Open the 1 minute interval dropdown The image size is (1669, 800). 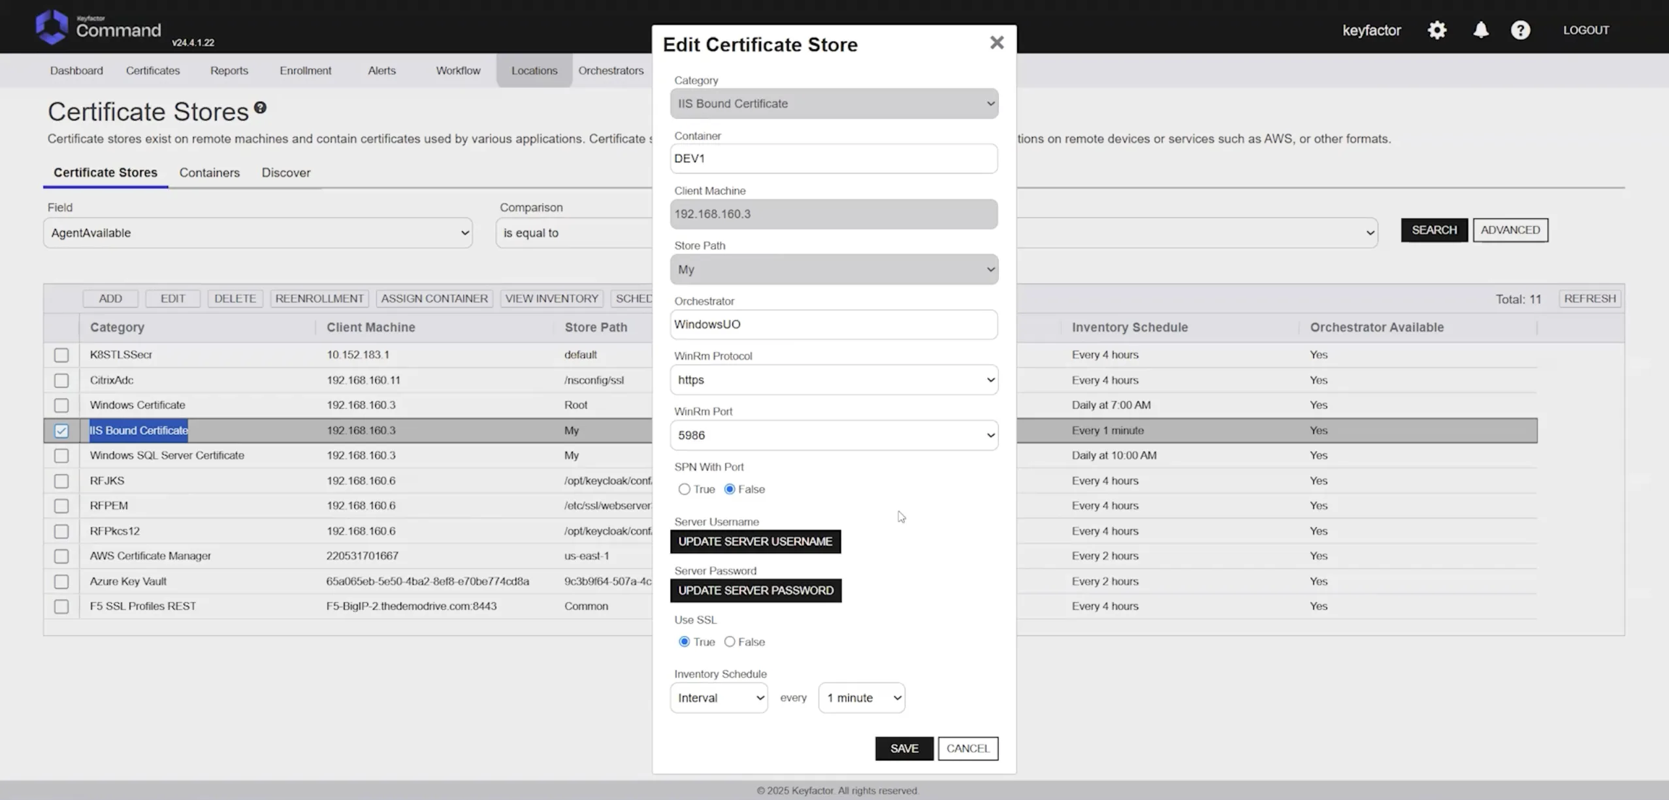coord(862,698)
